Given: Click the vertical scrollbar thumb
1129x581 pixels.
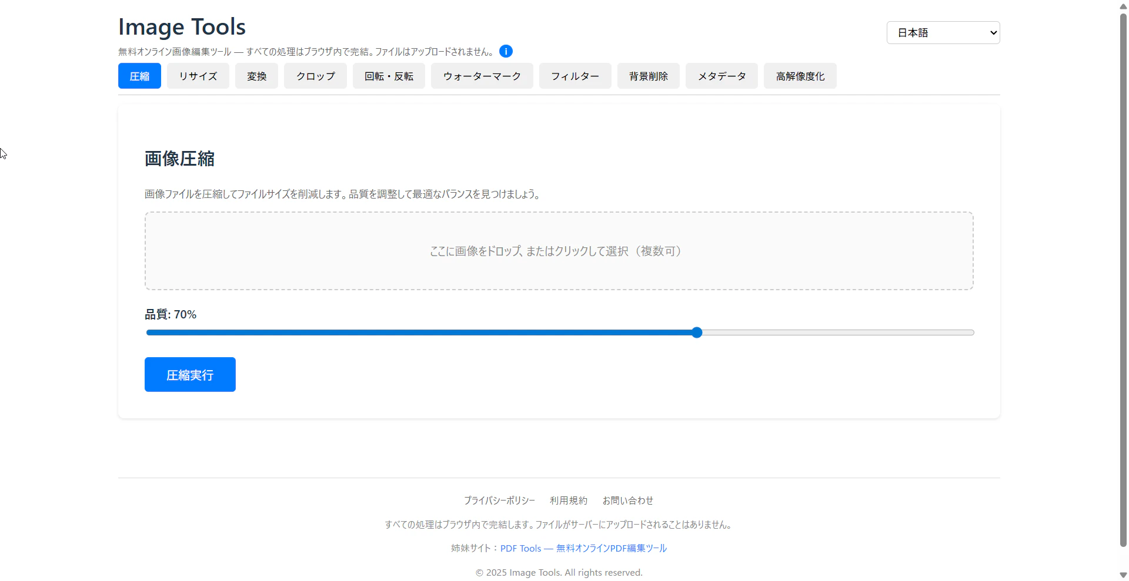Looking at the screenshot, I should [x=1123, y=280].
